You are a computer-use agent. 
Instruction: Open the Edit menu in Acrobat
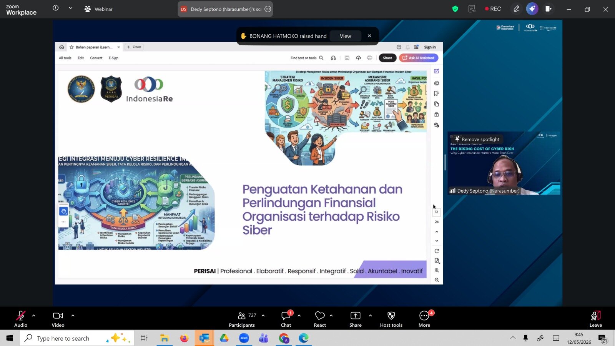81,58
